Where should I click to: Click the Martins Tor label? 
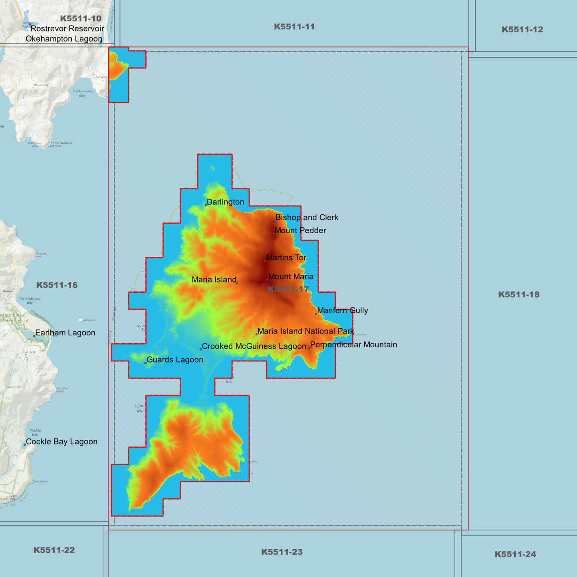pos(286,258)
